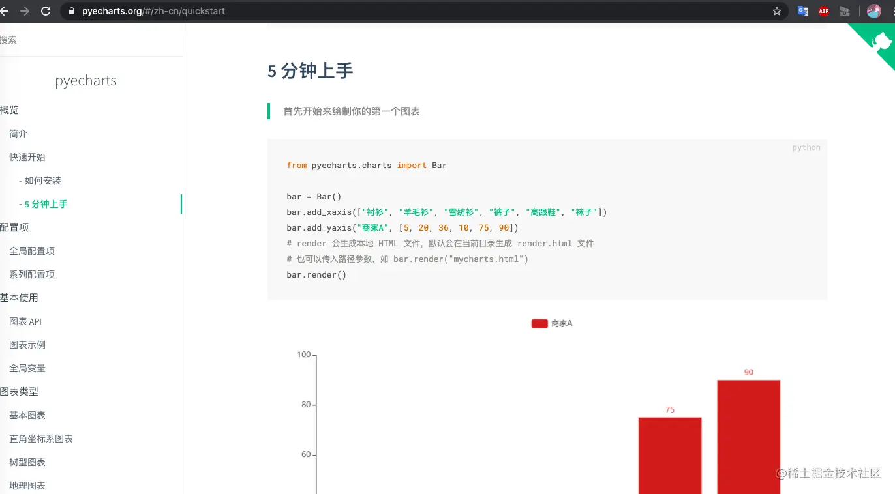Click the lock icon beside pyecharts.org URL
This screenshot has height=494, width=895.
(71, 11)
